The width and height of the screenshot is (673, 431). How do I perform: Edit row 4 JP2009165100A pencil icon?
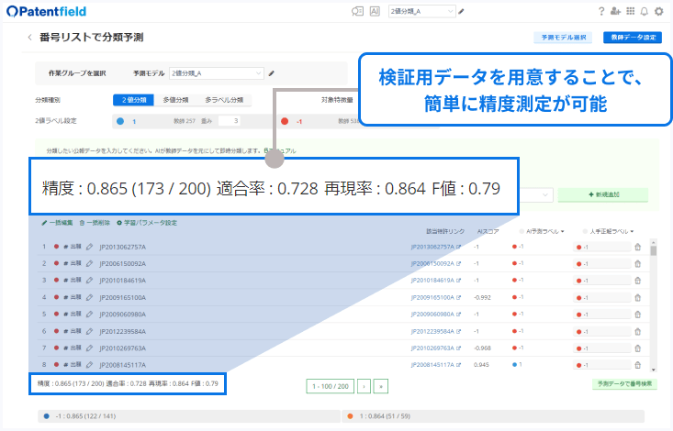coord(89,298)
